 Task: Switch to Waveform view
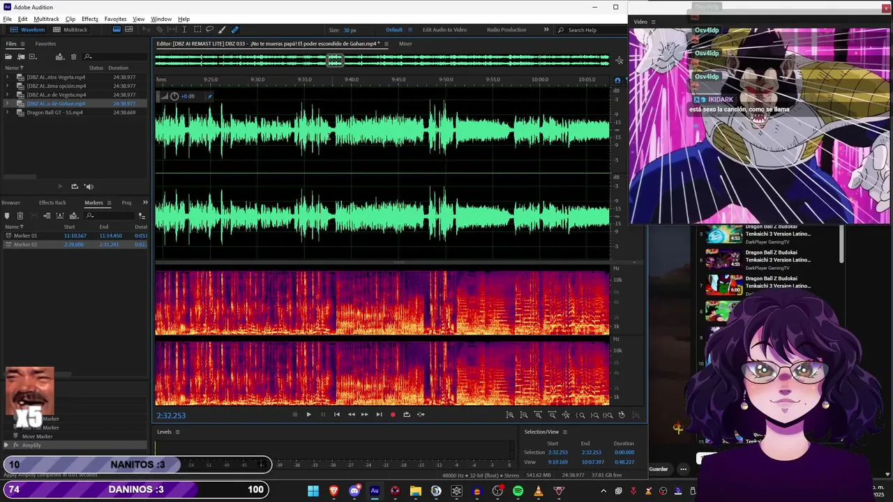point(27,30)
